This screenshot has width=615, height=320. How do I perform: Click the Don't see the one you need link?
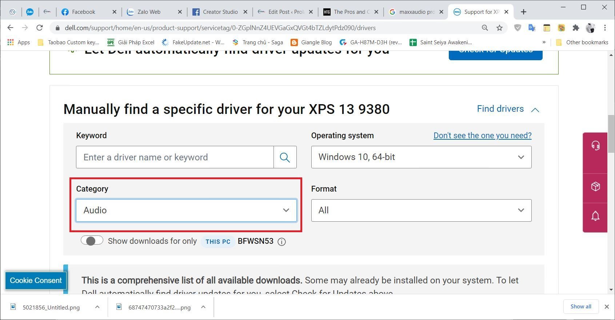[x=483, y=136]
